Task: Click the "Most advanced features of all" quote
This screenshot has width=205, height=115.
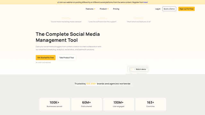Action: point(139,22)
